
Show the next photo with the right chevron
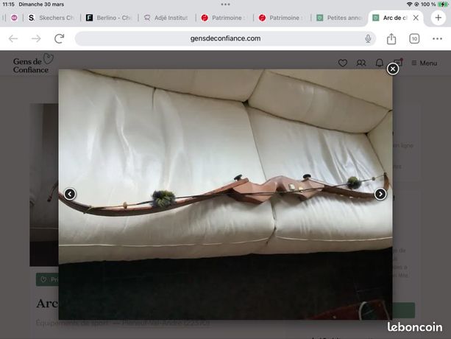click(x=380, y=194)
